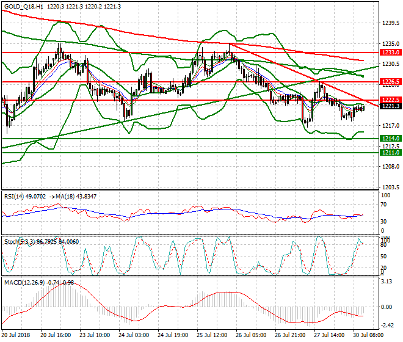The height and width of the screenshot is (342, 403).
Task: Click the 0.00 MACD scale value
Action: coord(387,307)
